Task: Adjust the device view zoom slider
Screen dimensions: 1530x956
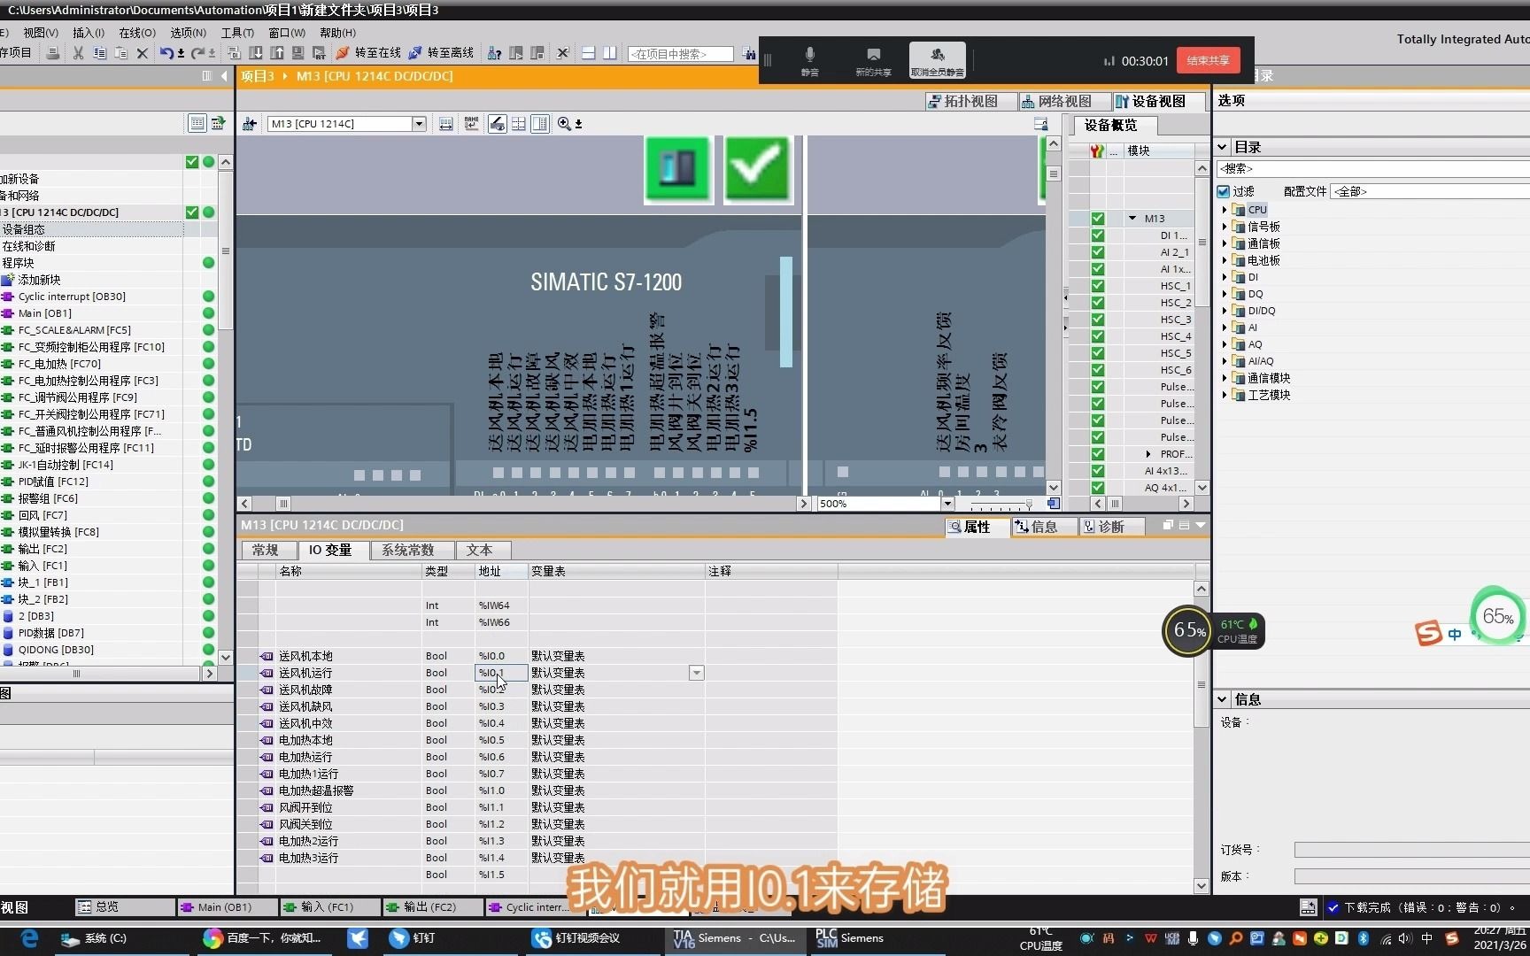Action: click(x=1028, y=504)
